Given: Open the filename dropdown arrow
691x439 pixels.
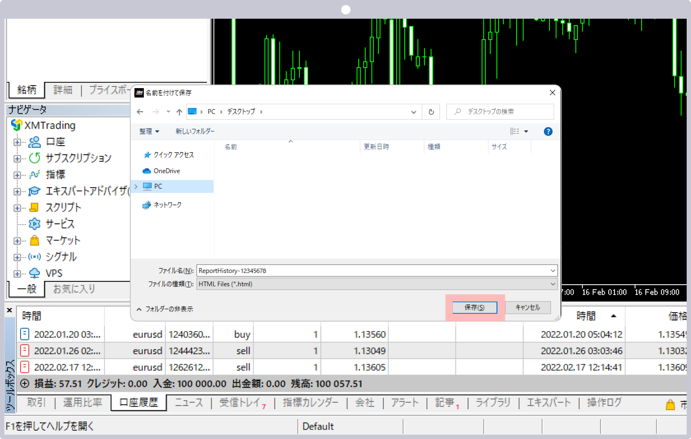Looking at the screenshot, I should pyautogui.click(x=553, y=271).
